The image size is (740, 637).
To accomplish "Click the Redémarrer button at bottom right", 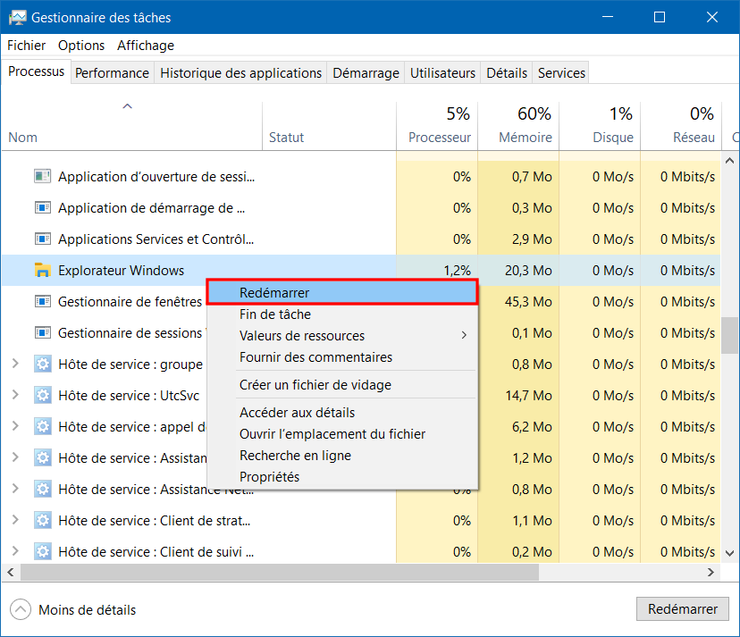I will [x=683, y=609].
